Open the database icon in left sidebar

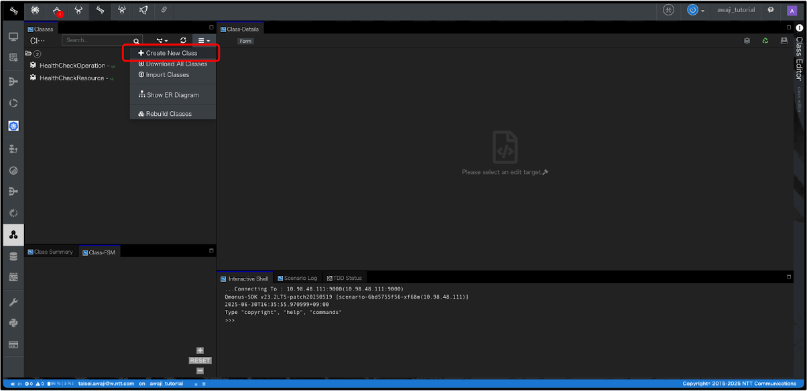13,256
